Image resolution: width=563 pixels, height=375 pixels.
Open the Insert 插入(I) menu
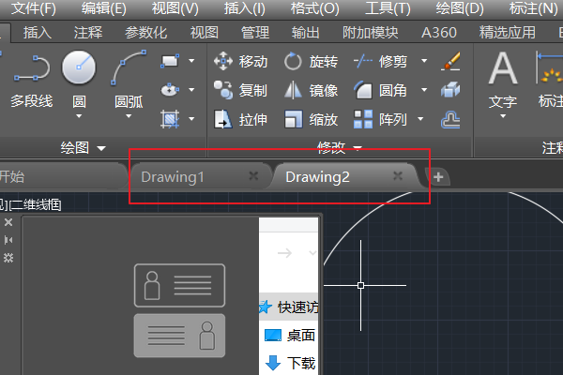[245, 8]
